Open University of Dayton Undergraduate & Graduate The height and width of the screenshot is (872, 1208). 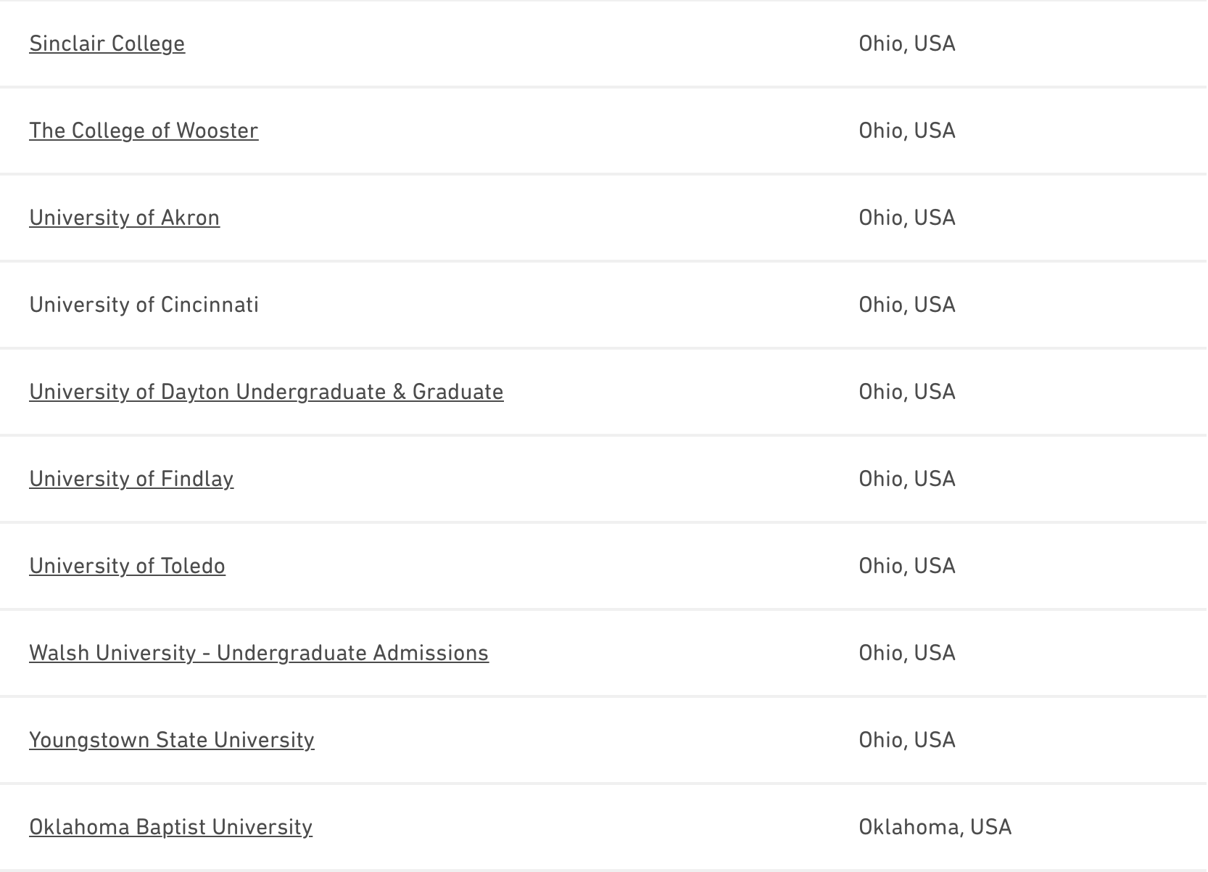coord(266,392)
